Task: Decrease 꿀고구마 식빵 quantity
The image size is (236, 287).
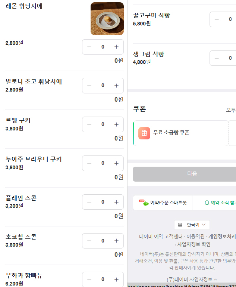Action: click(x=217, y=19)
